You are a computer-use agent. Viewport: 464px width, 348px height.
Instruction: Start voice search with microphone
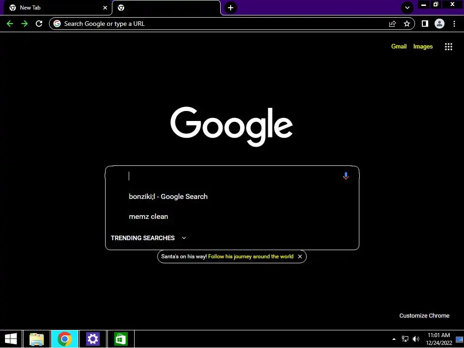pos(346,176)
